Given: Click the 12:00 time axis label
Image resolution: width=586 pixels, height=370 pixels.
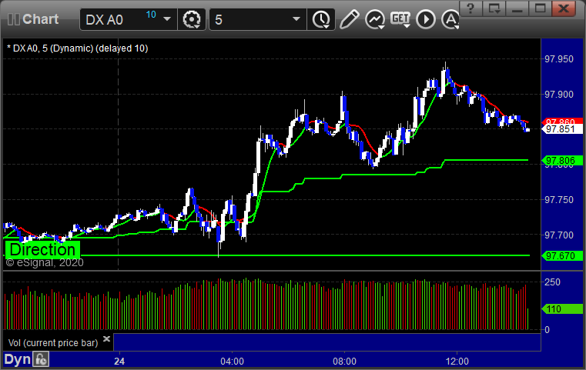Looking at the screenshot, I should [x=457, y=362].
